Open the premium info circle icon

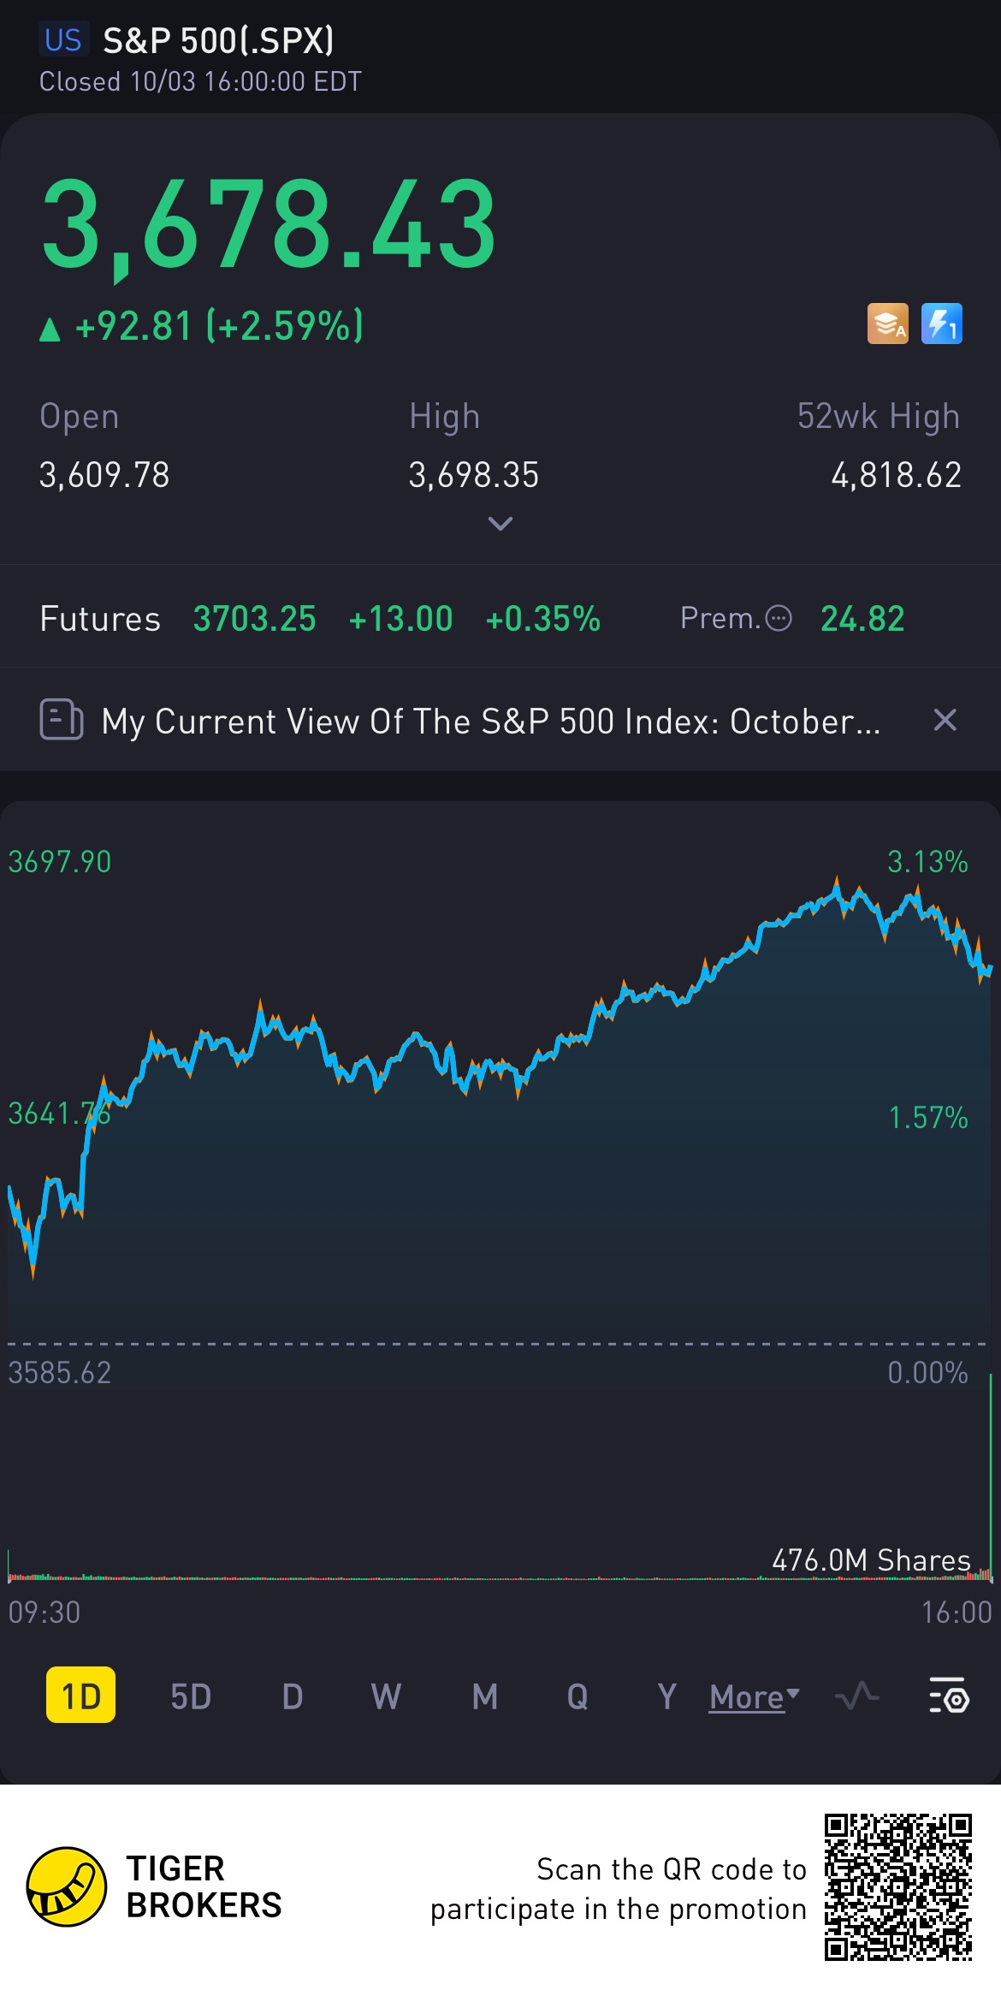(778, 618)
